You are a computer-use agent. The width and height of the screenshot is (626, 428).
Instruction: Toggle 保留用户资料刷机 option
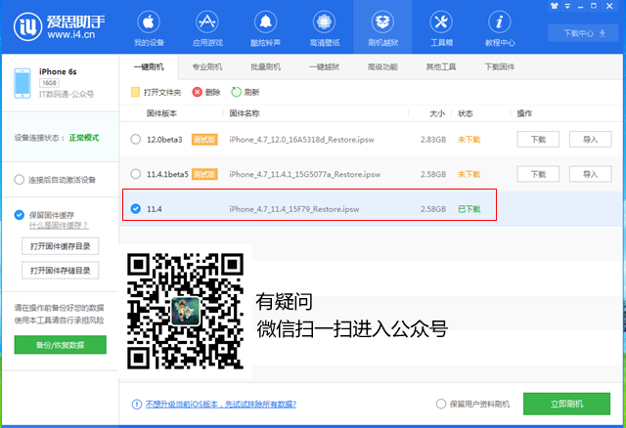[x=441, y=405]
